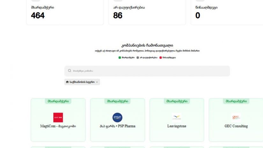Click the Leavingstone logo image
This screenshot has width=263, height=148.
pos(177,117)
